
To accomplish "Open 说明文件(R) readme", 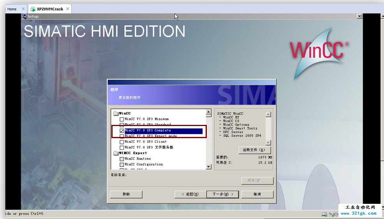I will (254, 150).
